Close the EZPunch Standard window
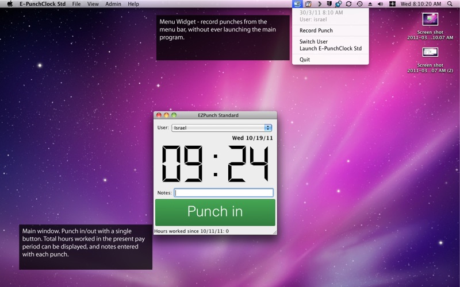This screenshot has width=460, height=287. [x=159, y=115]
